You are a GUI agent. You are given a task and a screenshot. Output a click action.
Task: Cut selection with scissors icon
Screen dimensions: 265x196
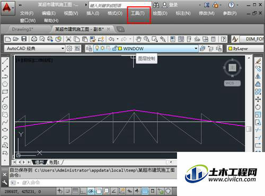[68, 39]
